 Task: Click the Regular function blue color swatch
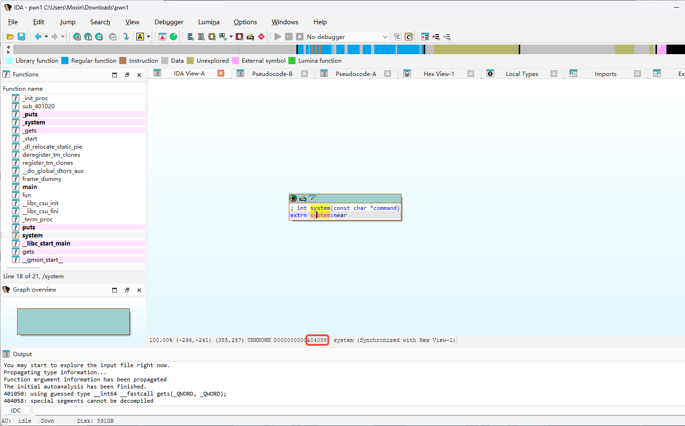point(65,61)
